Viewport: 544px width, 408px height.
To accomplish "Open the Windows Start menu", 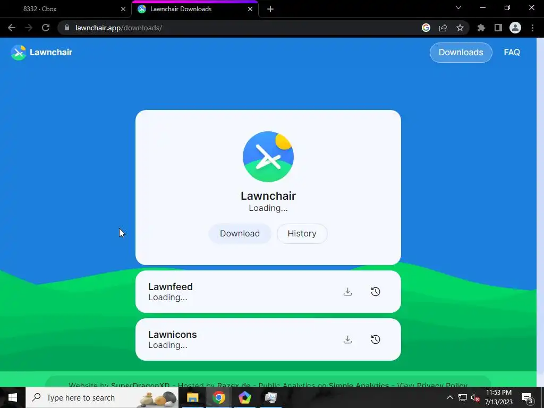I will pyautogui.click(x=13, y=397).
